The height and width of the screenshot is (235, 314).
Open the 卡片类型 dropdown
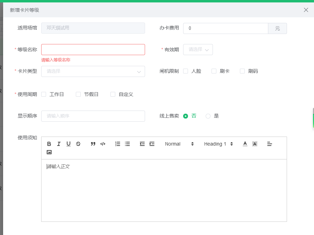click(93, 71)
